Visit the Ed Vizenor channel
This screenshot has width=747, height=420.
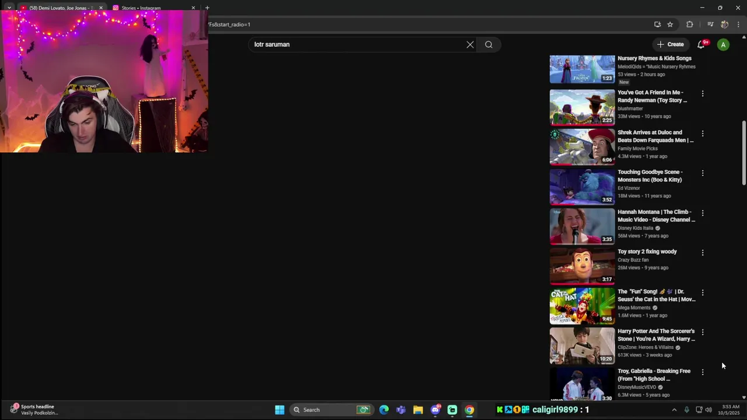pos(629,188)
